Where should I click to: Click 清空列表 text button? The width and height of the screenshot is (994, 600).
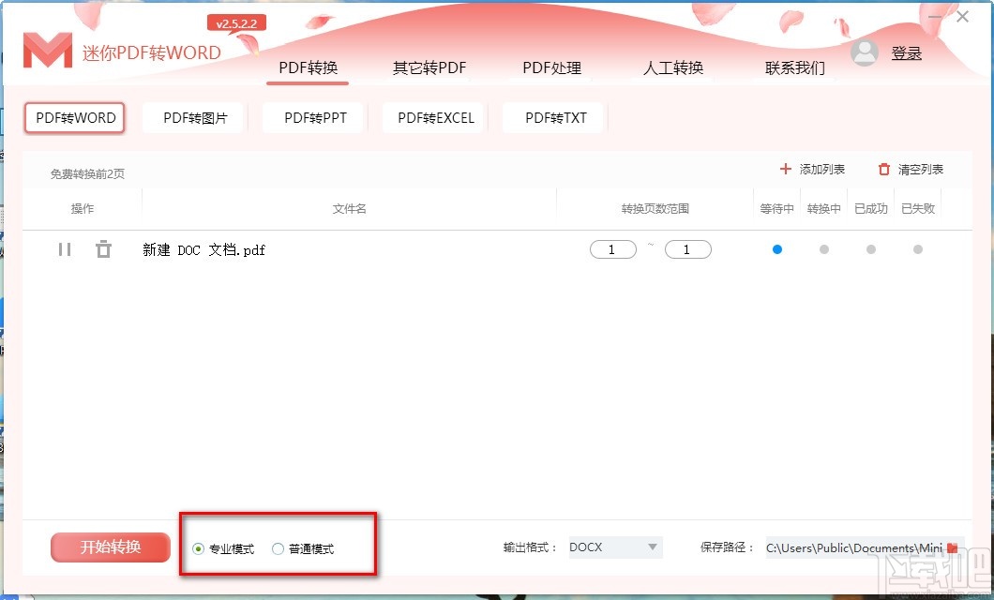point(921,169)
